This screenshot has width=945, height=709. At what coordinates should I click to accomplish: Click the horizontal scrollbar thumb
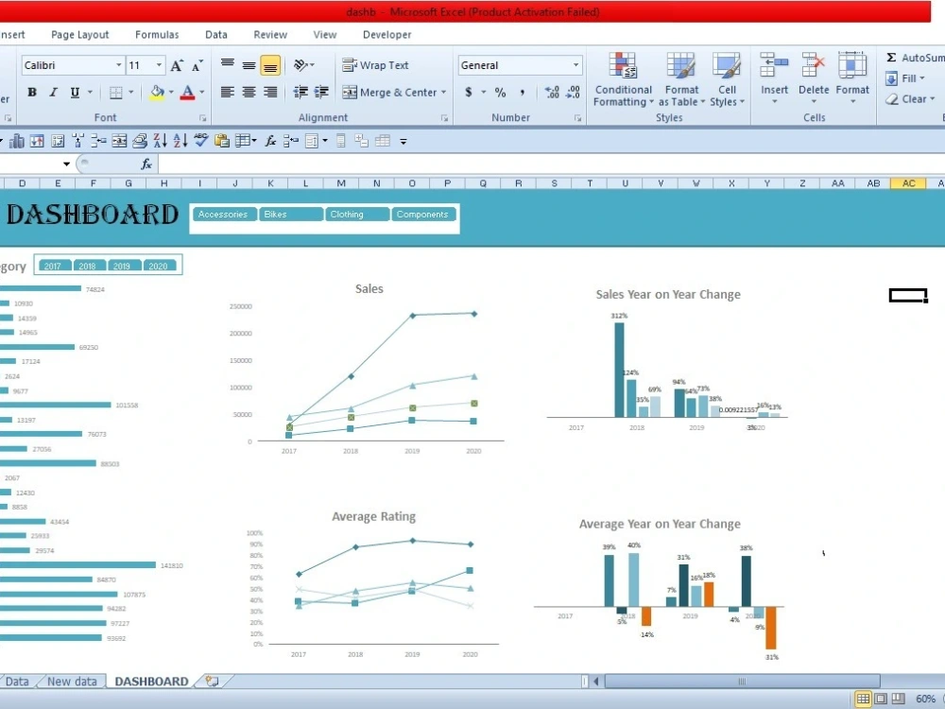click(742, 682)
